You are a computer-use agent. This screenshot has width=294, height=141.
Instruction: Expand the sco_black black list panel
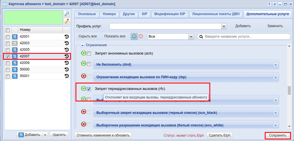click(275, 113)
